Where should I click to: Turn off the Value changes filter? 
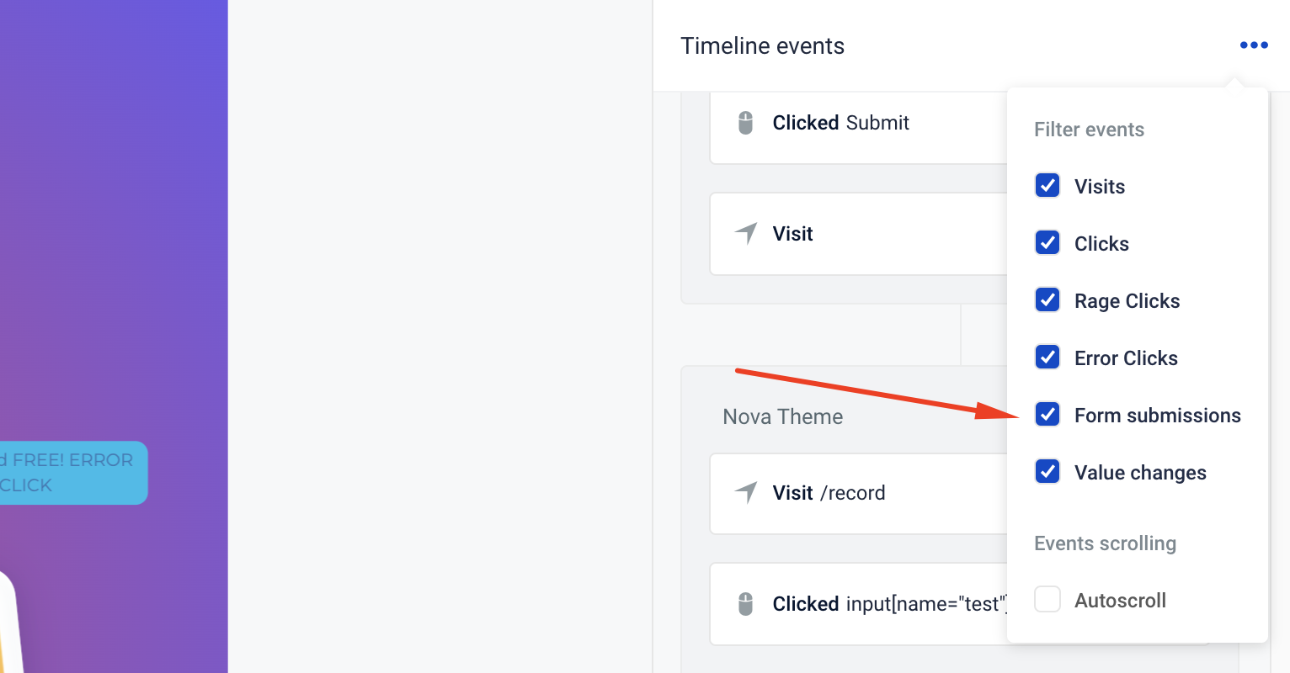click(x=1047, y=472)
